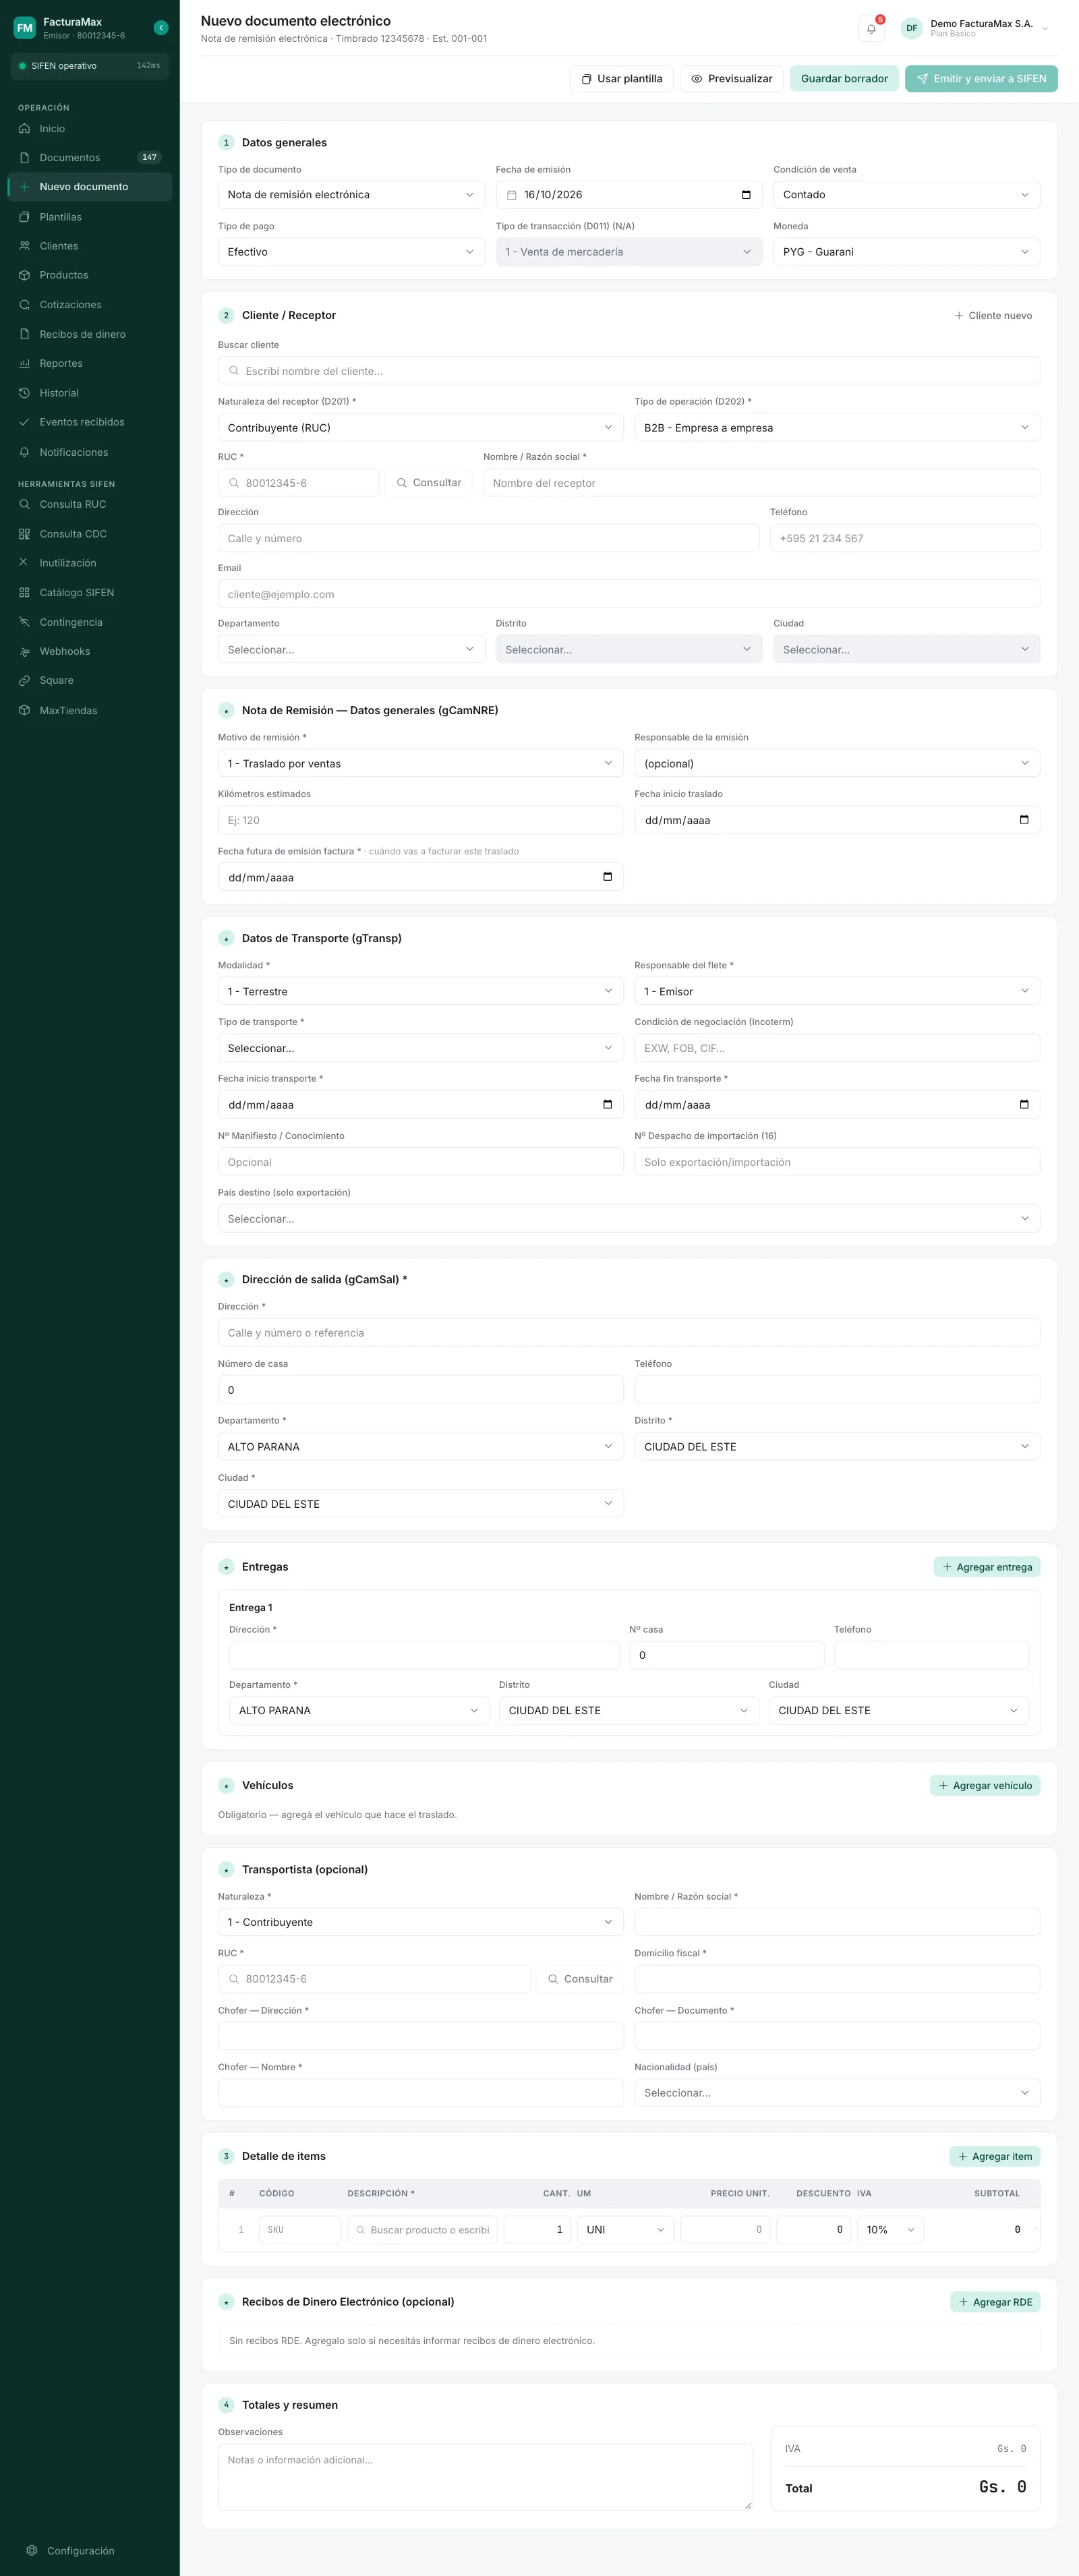Screen dimensions: 1079x2576
Task: Open Tipo de documento dropdown
Action: (x=351, y=195)
